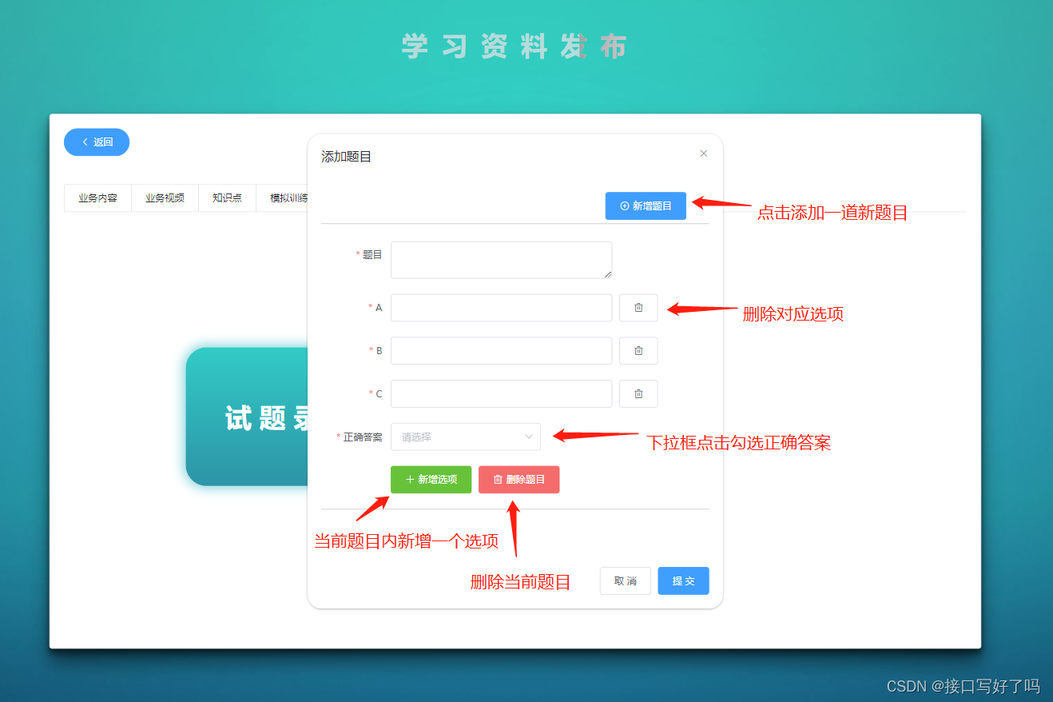Screen dimensions: 1053x702
Task: Click the 新增题目 button to add a question
Action: [x=646, y=205]
